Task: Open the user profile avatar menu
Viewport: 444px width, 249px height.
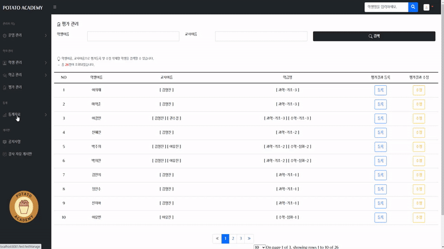Action: pos(426,7)
